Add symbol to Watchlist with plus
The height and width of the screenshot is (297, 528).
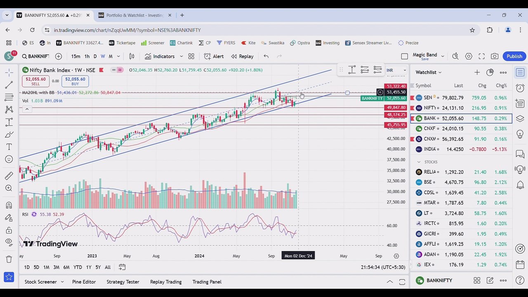point(477,72)
